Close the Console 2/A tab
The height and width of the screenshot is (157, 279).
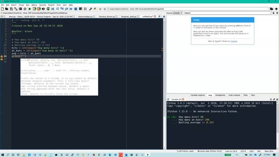tap(183, 99)
